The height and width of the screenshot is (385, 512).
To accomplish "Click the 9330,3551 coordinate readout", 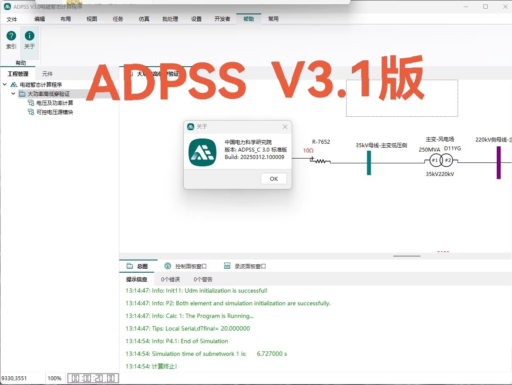I will click(x=14, y=378).
